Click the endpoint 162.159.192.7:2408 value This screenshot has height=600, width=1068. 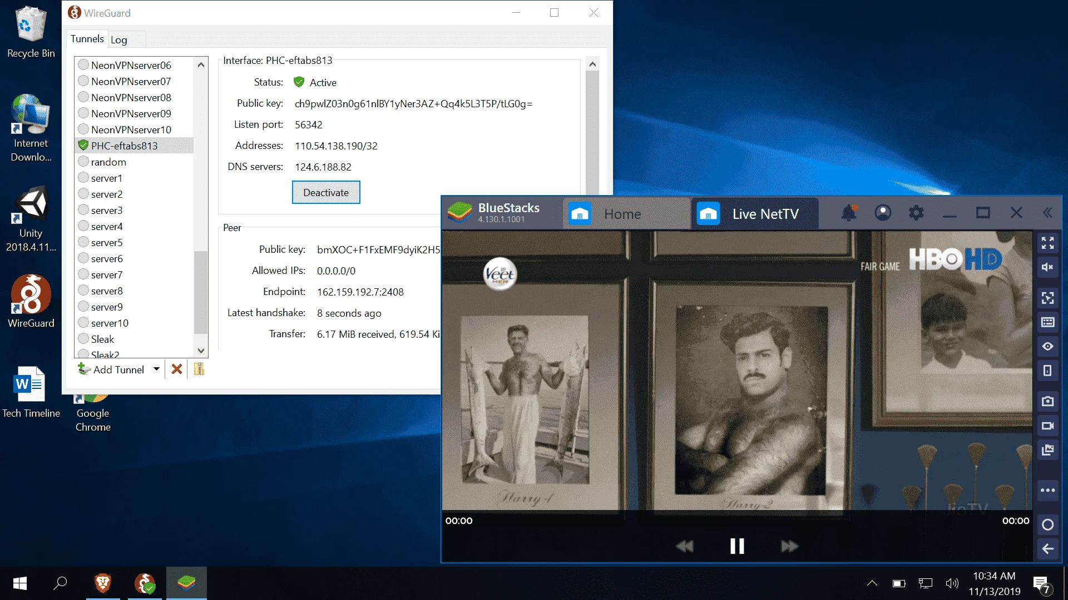tap(360, 292)
